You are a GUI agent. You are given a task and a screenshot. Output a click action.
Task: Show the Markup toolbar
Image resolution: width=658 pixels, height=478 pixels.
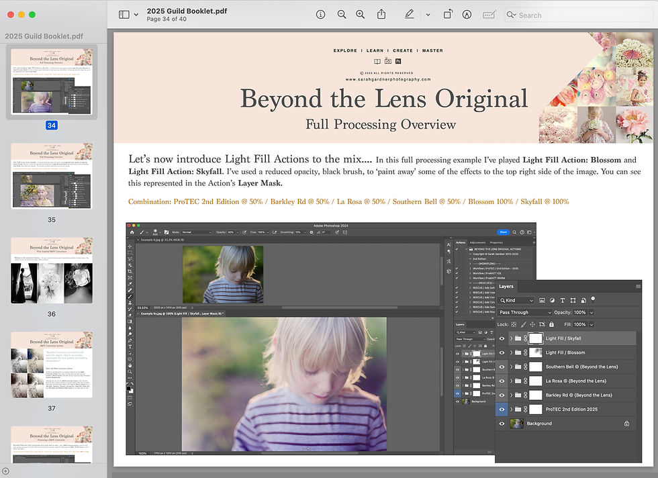[x=467, y=15]
